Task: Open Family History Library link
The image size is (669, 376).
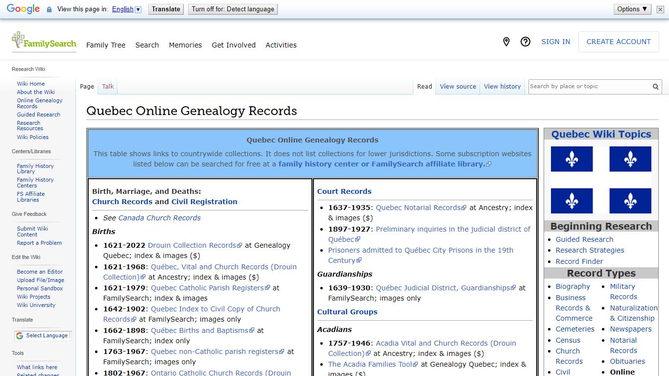Action: (x=35, y=169)
